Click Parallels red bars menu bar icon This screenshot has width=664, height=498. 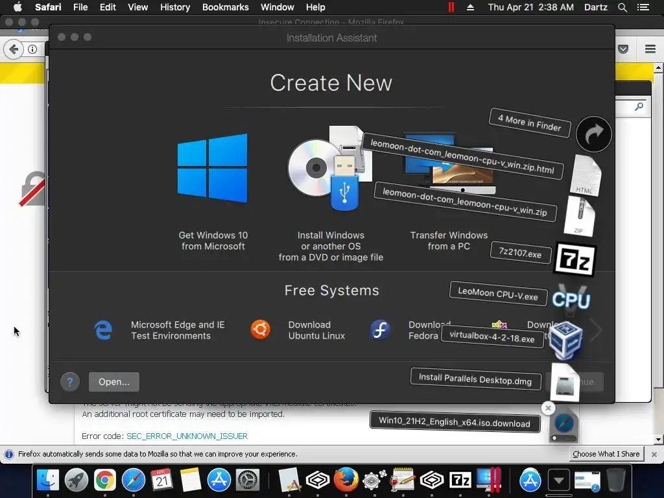[451, 7]
